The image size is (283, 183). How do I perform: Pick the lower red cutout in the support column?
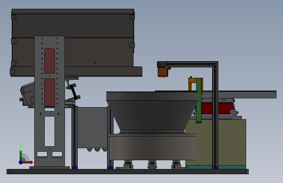tap(50, 92)
